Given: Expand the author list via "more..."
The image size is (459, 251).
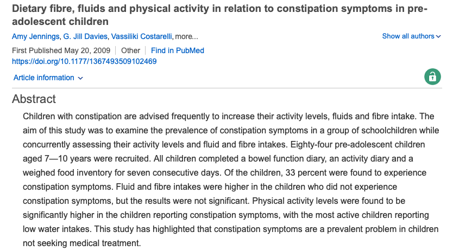Looking at the screenshot, I should [186, 36].
